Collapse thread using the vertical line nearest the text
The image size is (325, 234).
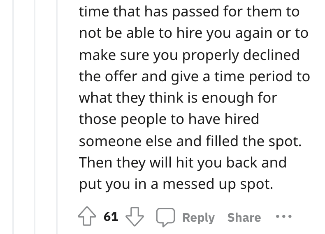[x=57, y=117]
